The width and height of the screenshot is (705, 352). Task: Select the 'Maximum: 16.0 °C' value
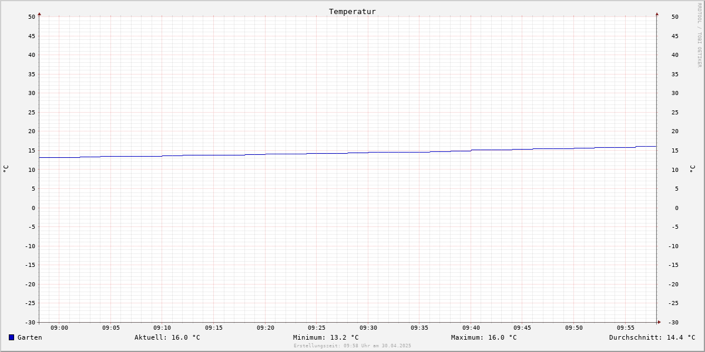(484, 337)
